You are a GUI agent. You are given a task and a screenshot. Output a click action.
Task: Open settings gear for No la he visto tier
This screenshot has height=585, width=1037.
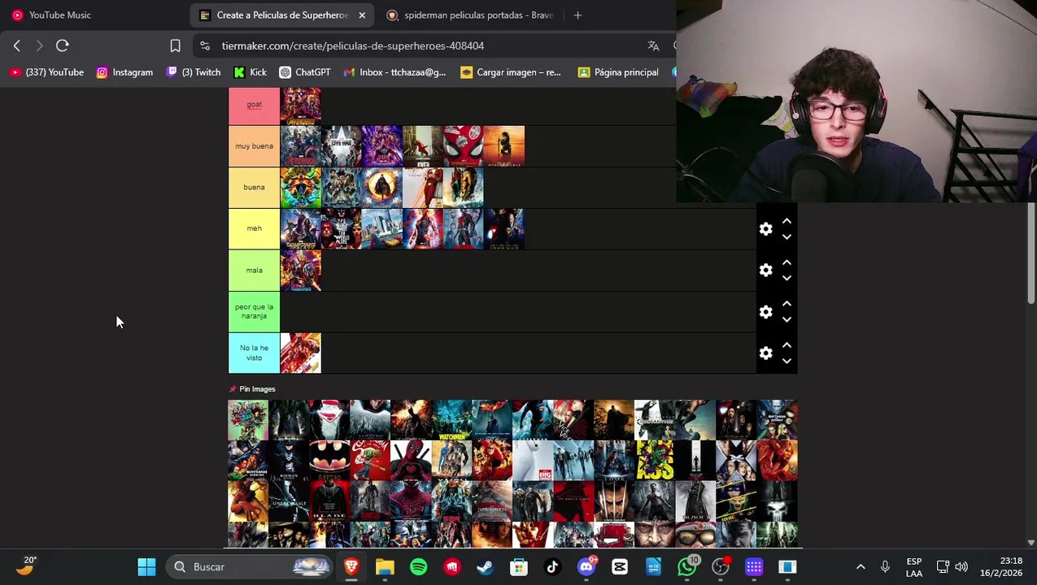pos(765,353)
